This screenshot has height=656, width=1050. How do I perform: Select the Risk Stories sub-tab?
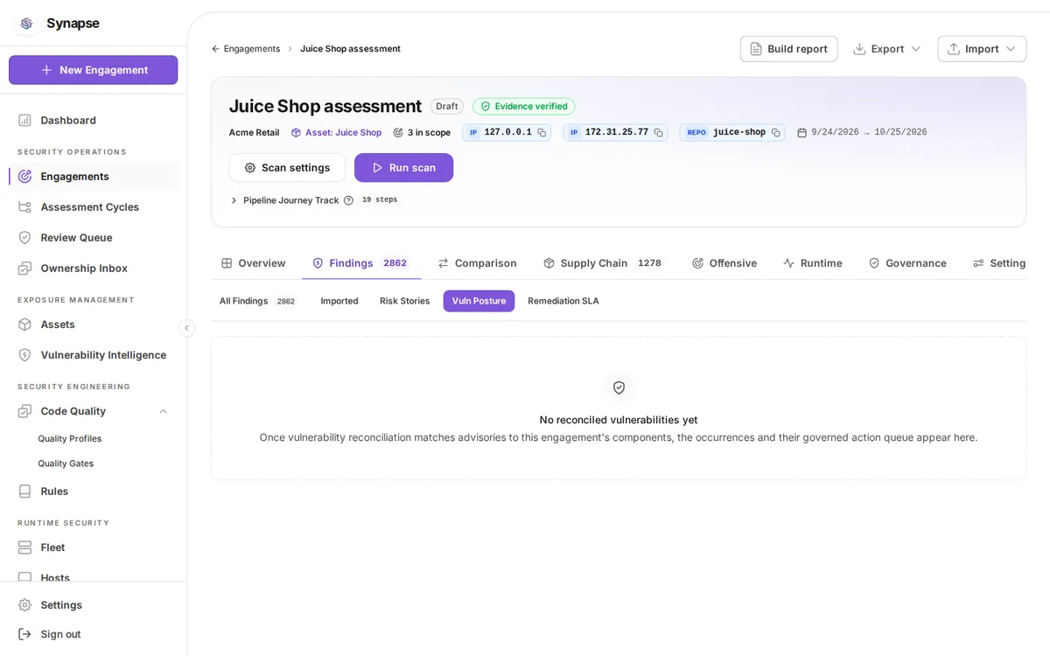404,301
